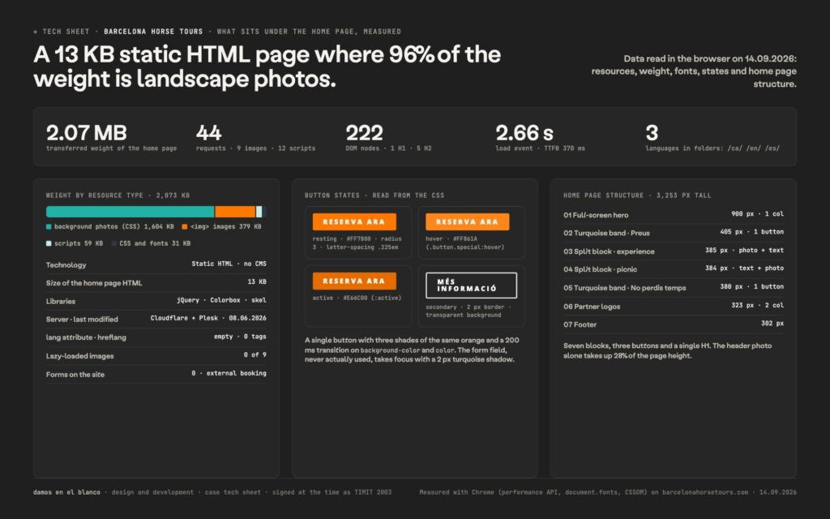Click 'damos en el blanco' footer text
Screen dimensions: 830x519
(66, 492)
